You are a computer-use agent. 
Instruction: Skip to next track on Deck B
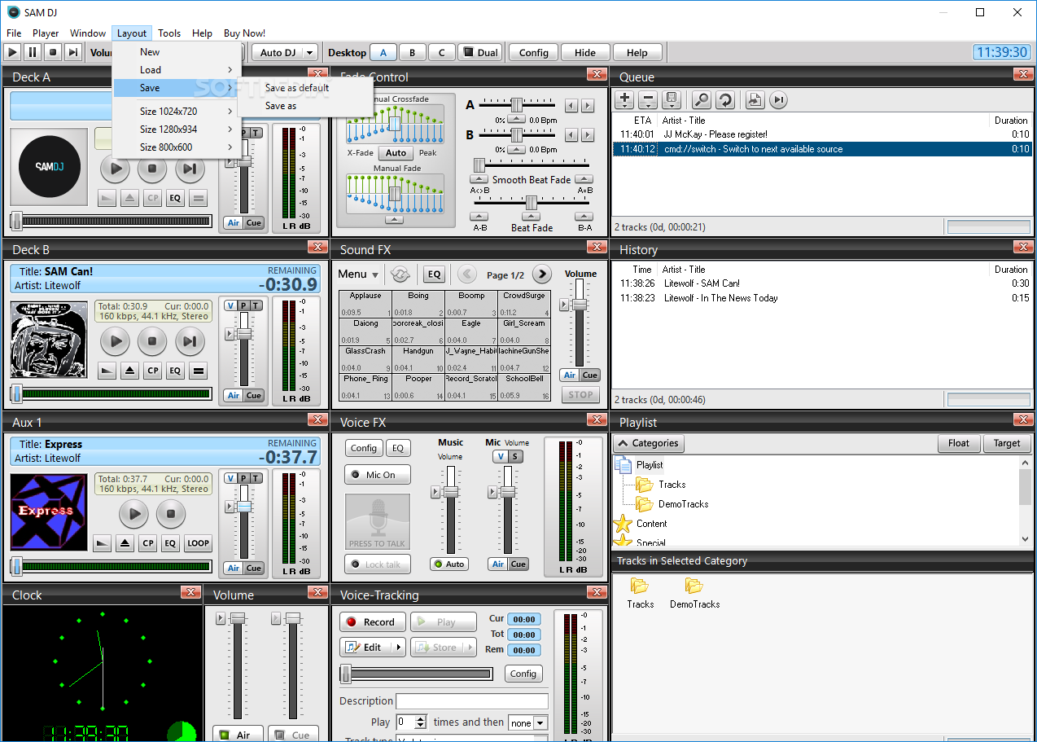click(x=189, y=341)
